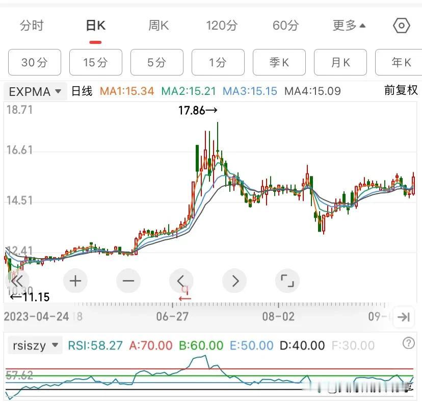Viewport: 422px width, 402px height.
Task: Click the 2023-04-24 start date label
Action: 36,317
